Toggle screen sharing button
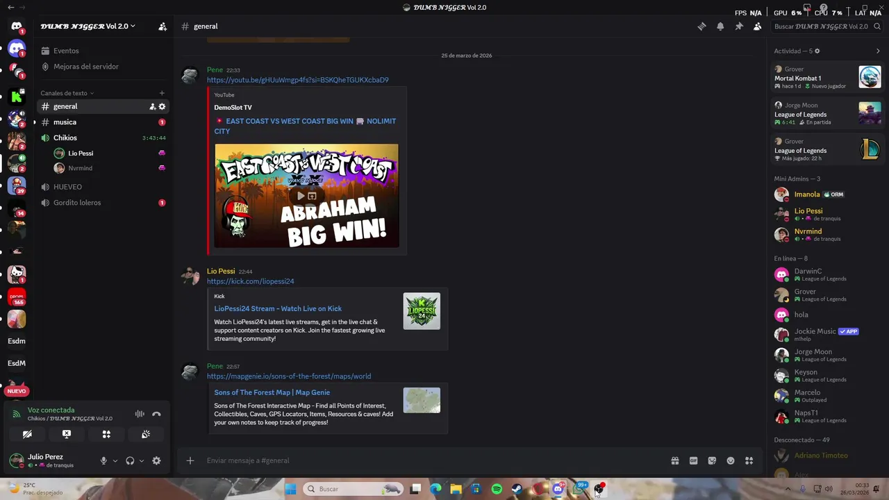889x500 pixels. 67,434
